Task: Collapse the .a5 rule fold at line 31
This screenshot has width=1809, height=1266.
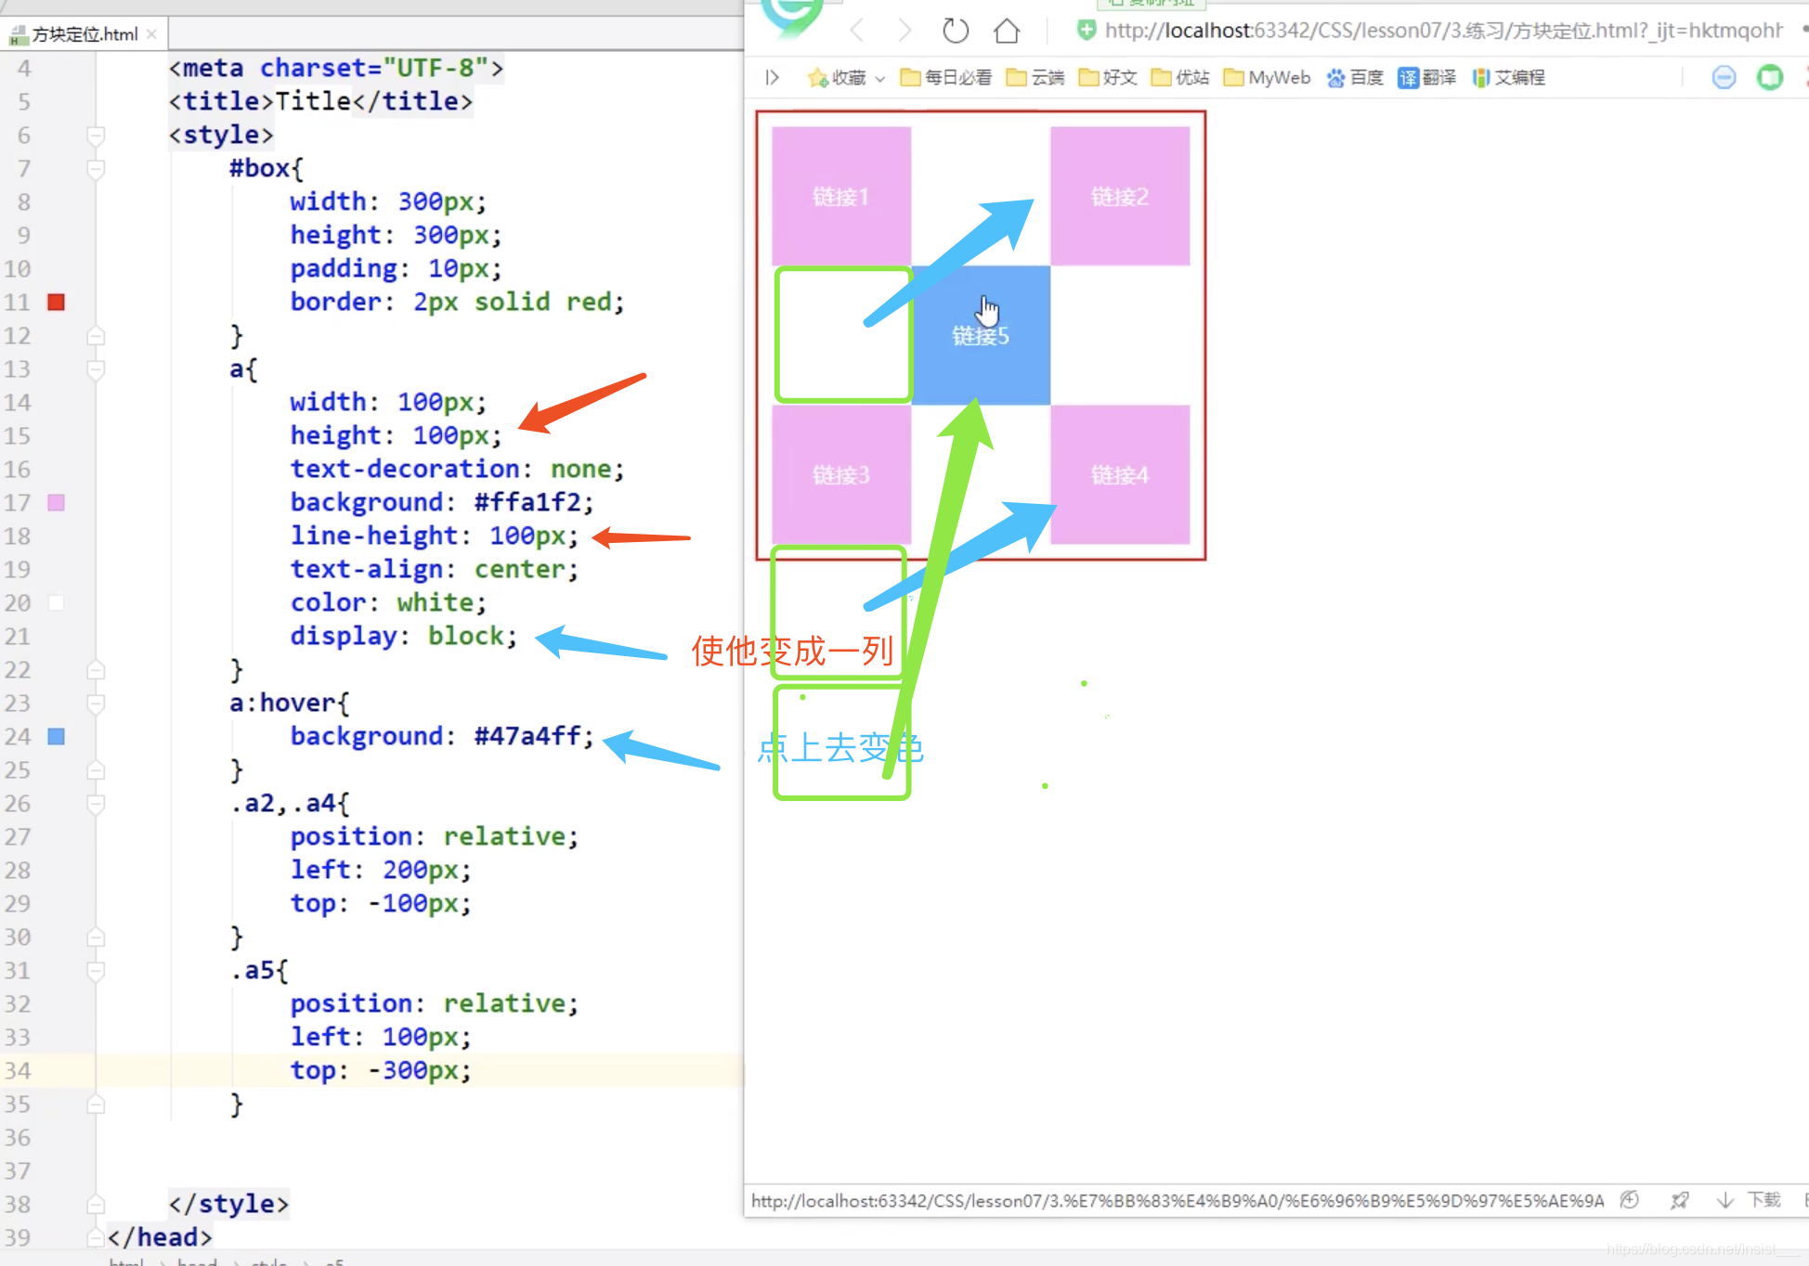Action: tap(96, 971)
